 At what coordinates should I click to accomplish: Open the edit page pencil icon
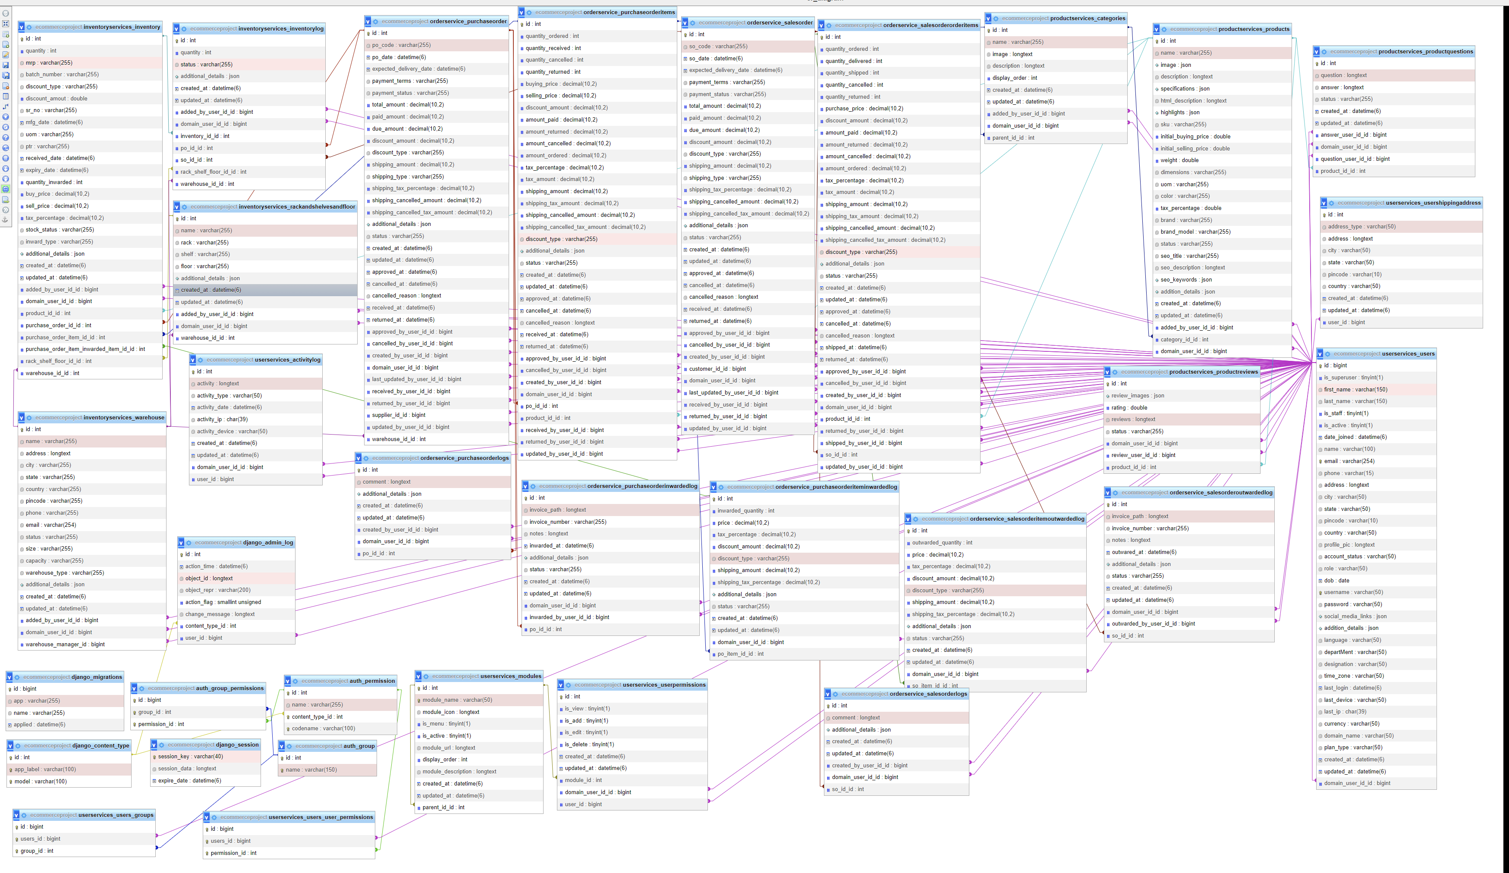(x=5, y=55)
